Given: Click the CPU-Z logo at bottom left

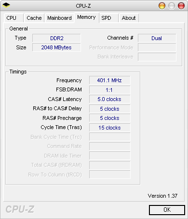Looking at the screenshot, I should coord(20,209).
